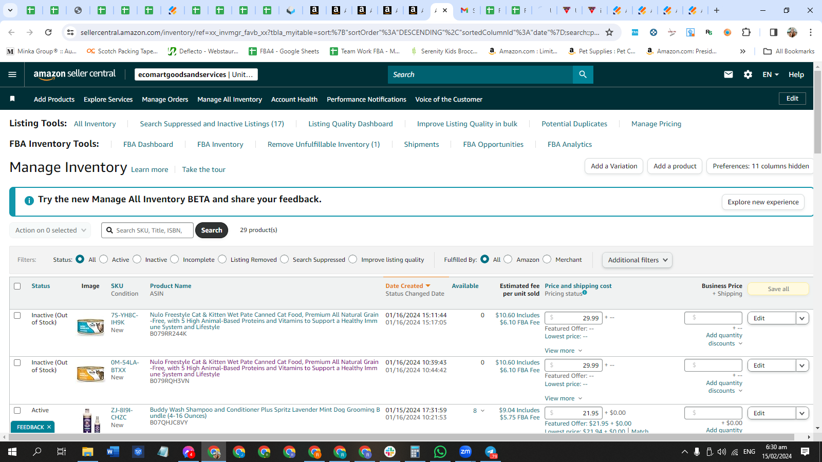Open Zoom from the taskbar

pos(465,452)
